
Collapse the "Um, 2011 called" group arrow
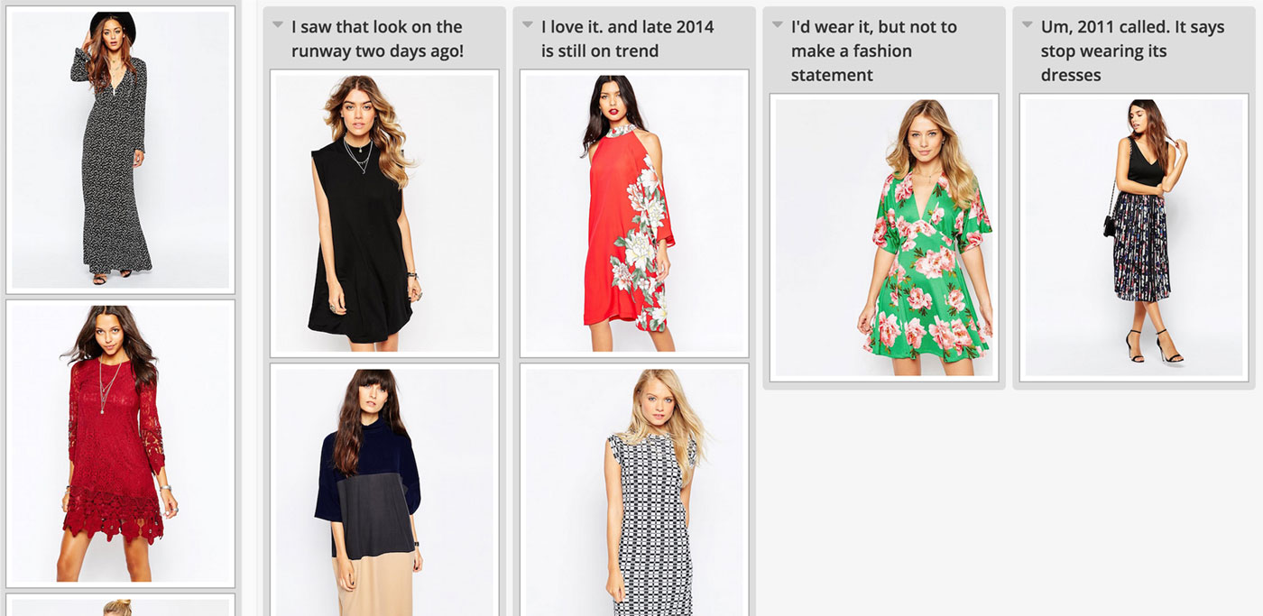click(x=1027, y=24)
